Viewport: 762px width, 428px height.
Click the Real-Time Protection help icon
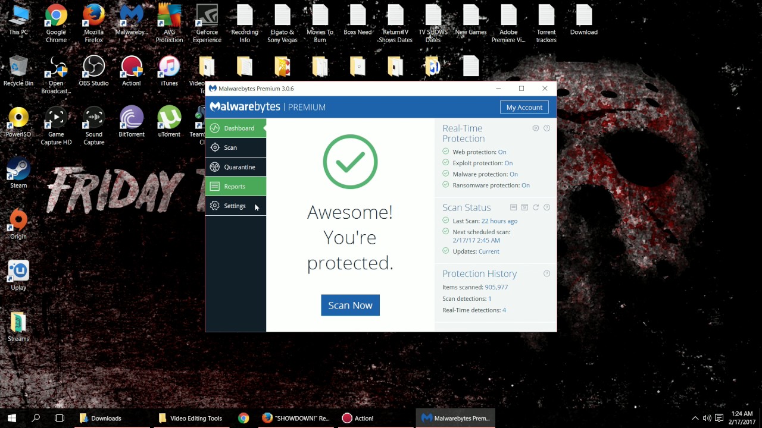(x=546, y=128)
